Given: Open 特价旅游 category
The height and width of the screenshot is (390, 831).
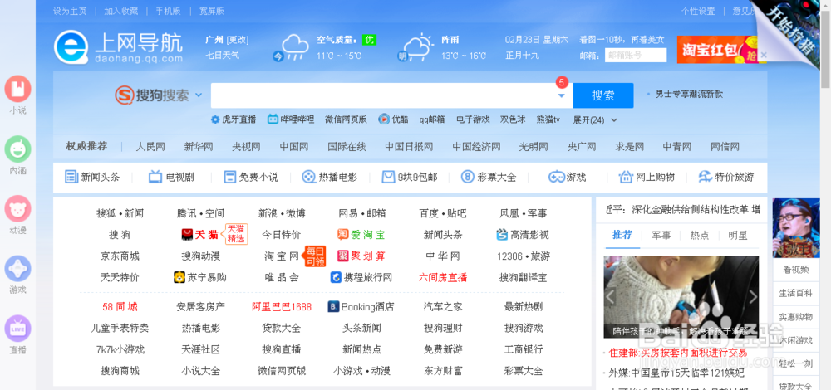Looking at the screenshot, I should tap(726, 178).
